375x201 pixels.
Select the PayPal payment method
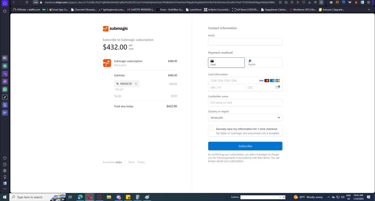pos(264,63)
